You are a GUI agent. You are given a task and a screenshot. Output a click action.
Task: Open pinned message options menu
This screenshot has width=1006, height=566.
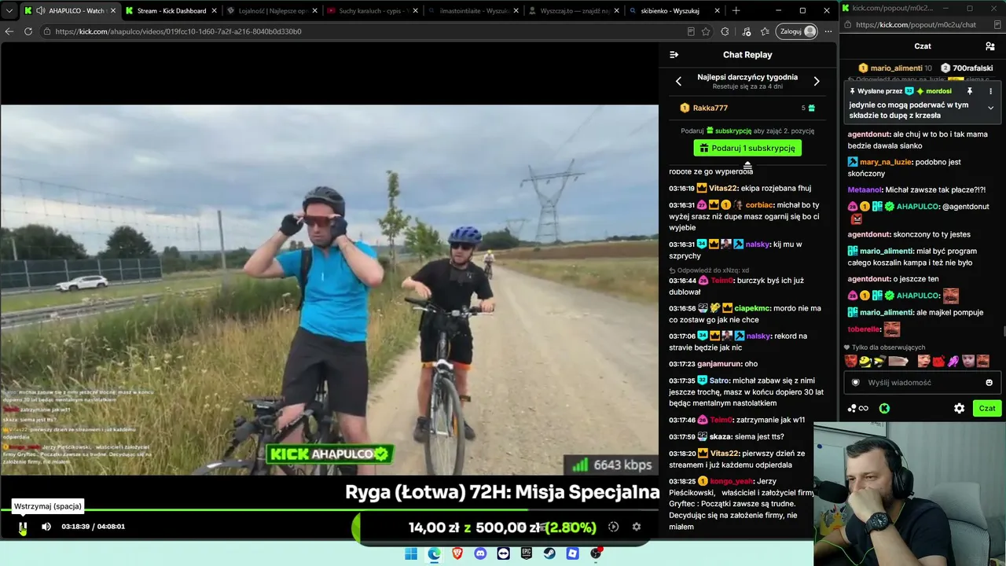pyautogui.click(x=990, y=91)
